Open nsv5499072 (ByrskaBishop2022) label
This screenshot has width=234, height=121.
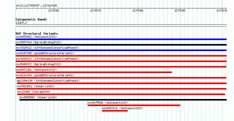pos(39,64)
